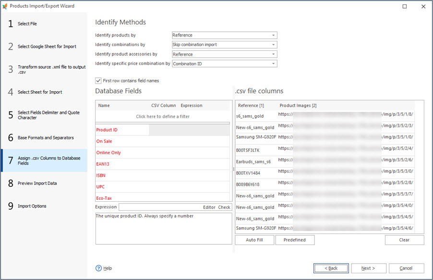Open the expression Editor
The width and height of the screenshot is (433, 280).
click(209, 207)
